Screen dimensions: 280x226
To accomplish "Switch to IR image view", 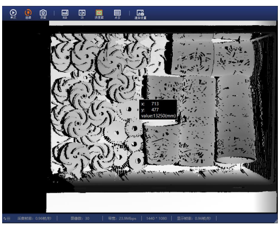I will click(82, 14).
